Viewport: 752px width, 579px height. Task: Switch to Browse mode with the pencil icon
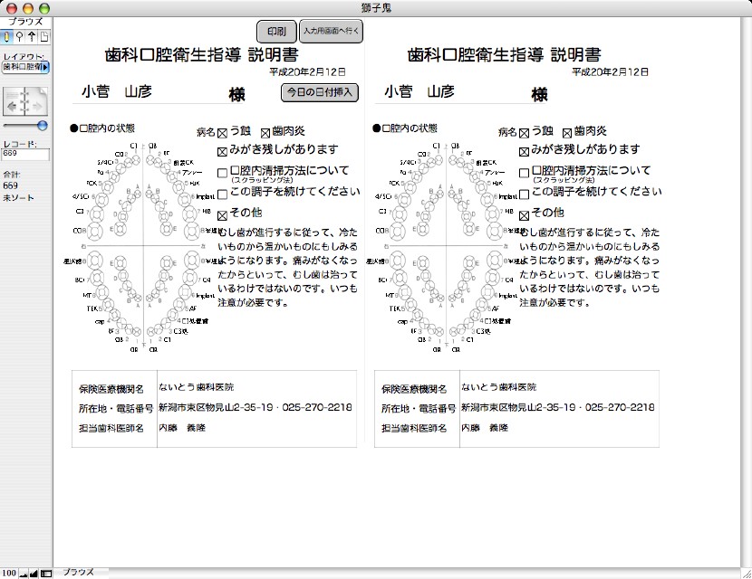coord(6,36)
